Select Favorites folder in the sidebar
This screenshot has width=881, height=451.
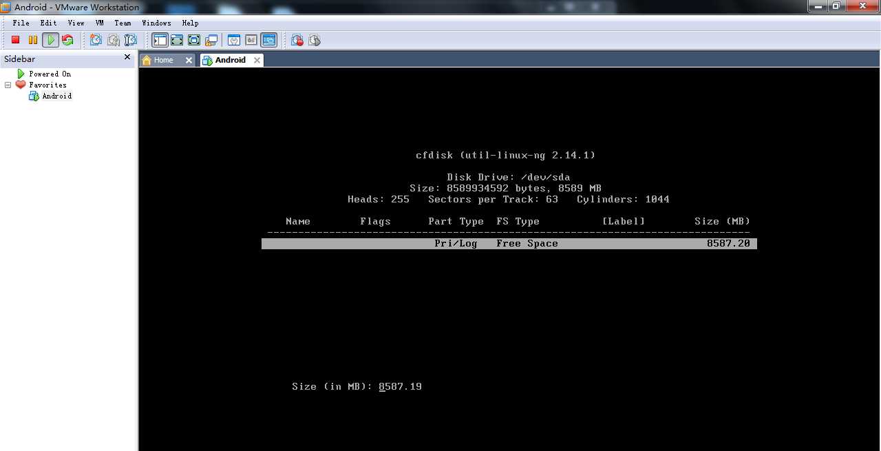47,85
